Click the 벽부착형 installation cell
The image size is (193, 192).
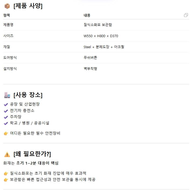[90, 69]
